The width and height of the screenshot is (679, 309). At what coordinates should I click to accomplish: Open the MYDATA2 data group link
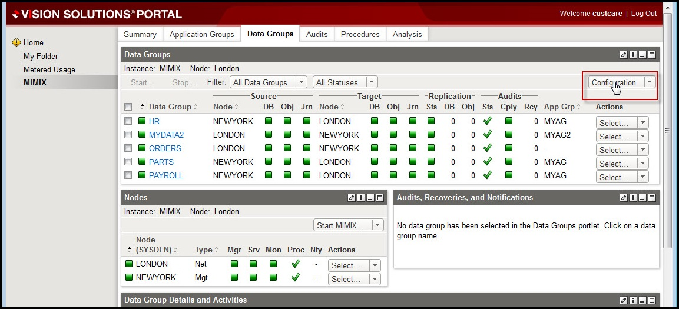point(166,135)
